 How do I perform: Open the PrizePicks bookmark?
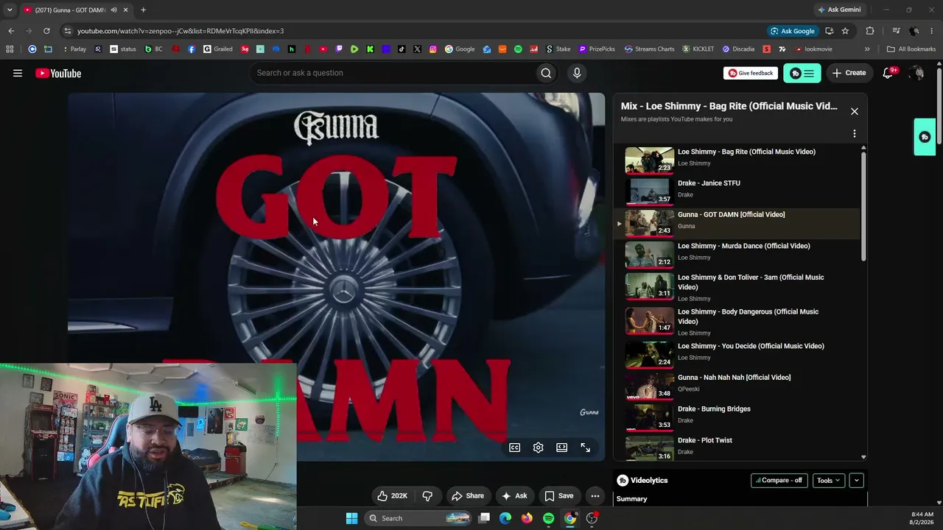pyautogui.click(x=597, y=49)
